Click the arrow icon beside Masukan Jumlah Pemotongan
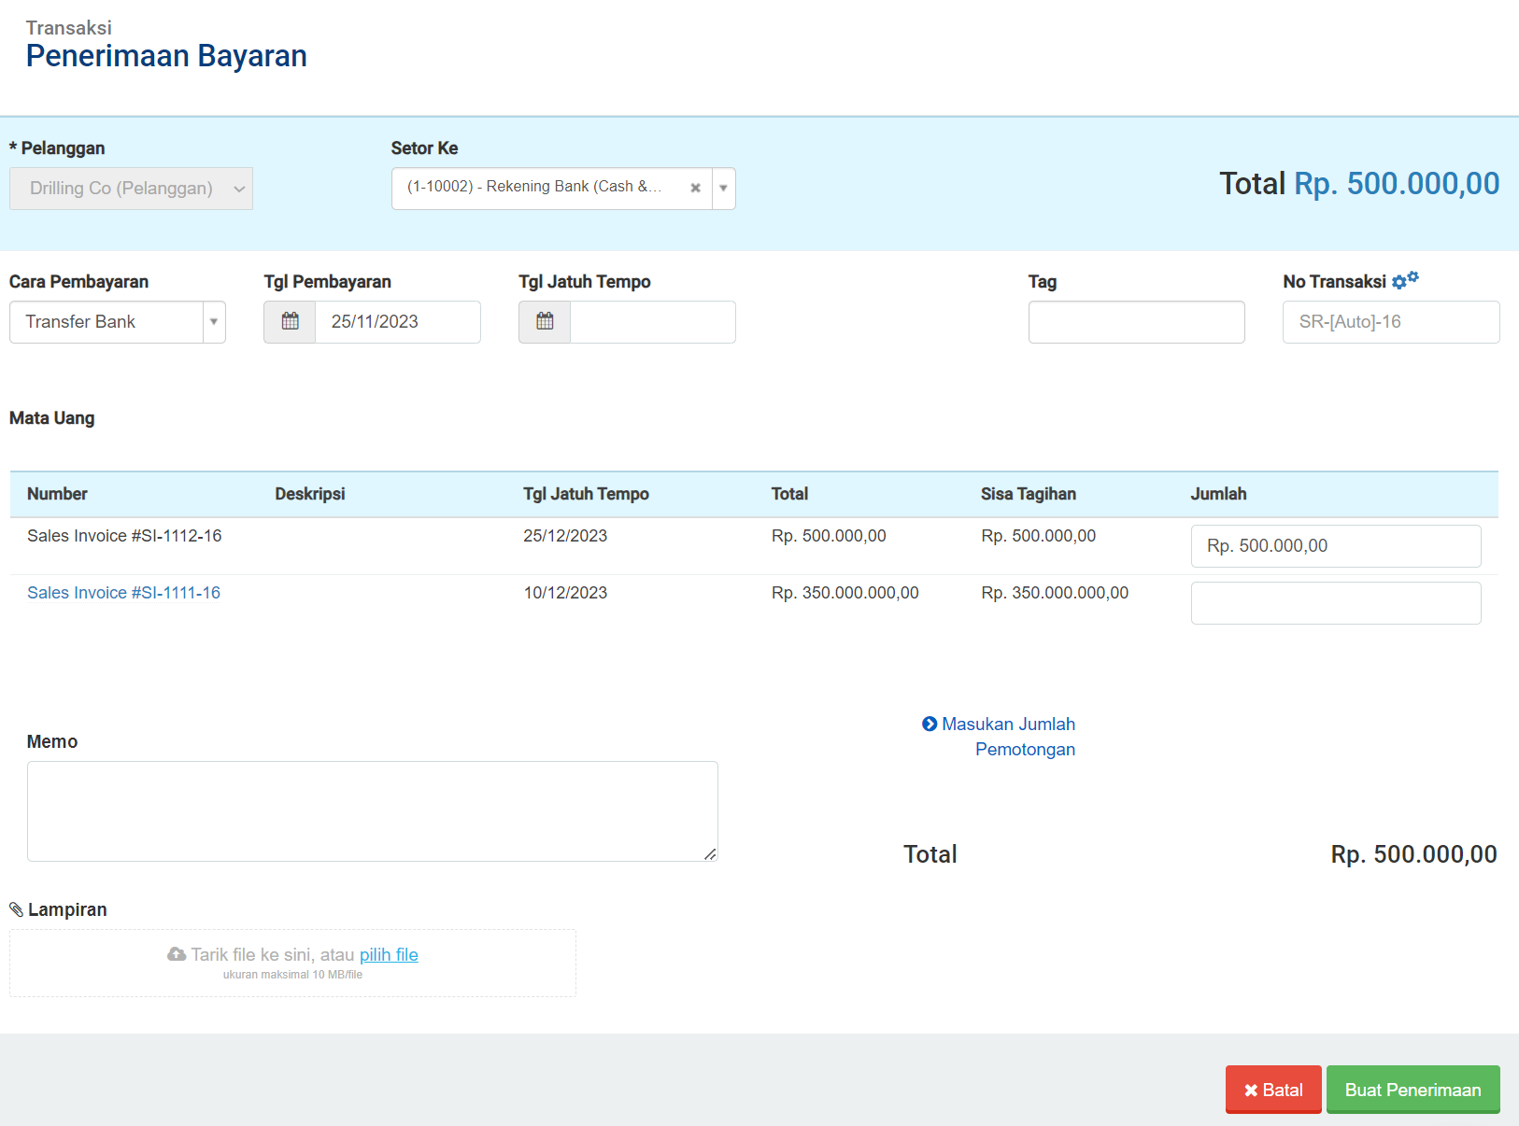 pos(929,725)
